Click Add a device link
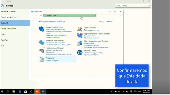The image size is (170, 95). (50, 52)
